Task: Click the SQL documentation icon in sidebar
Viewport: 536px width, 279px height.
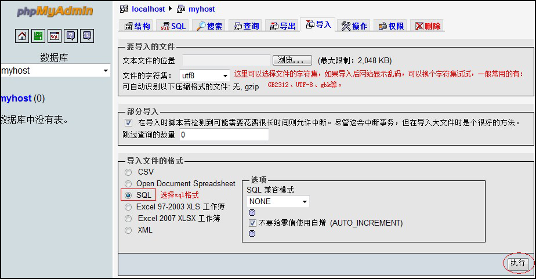Action: point(86,36)
